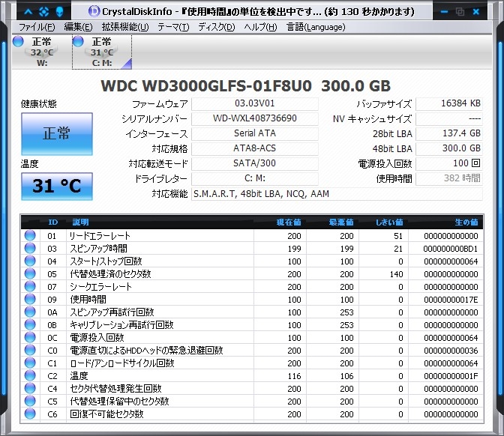Click blue status orb of C: M: drive tab

(79, 41)
